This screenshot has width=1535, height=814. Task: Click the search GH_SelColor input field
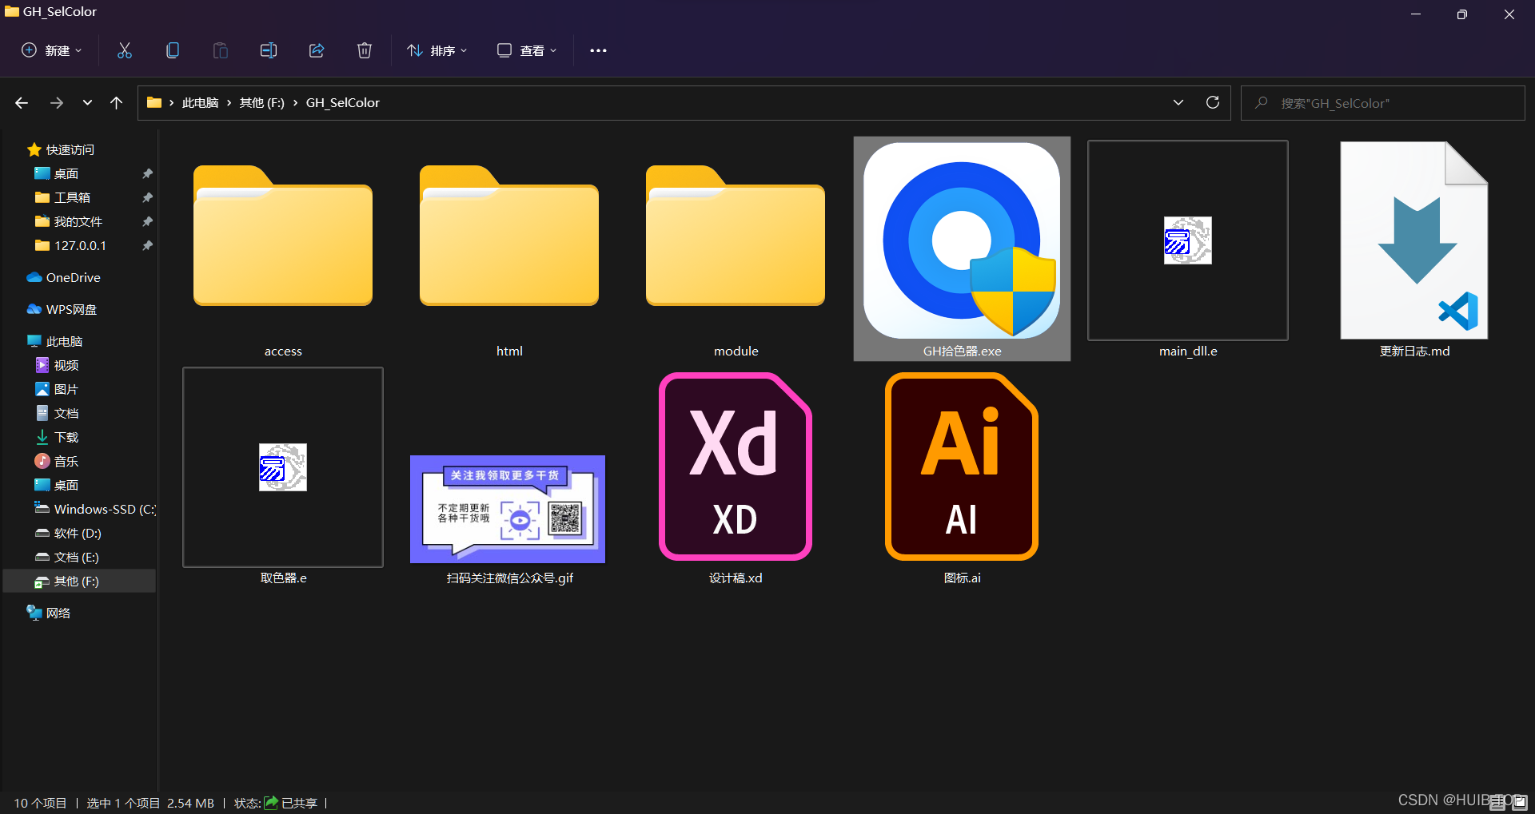pos(1383,103)
